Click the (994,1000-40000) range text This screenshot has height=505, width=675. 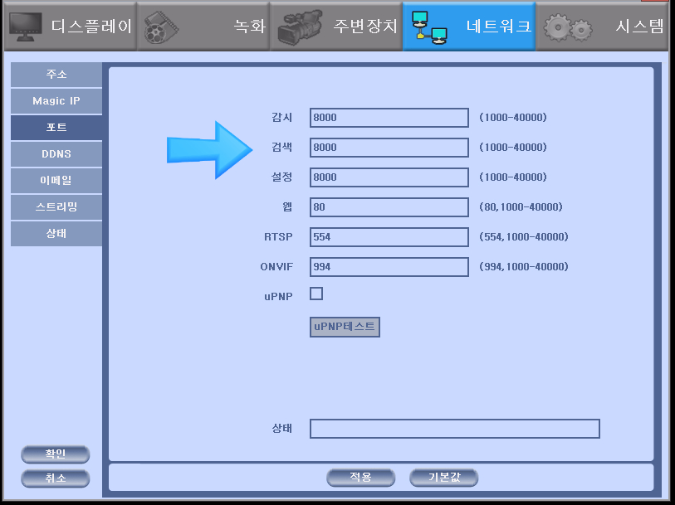[524, 267]
